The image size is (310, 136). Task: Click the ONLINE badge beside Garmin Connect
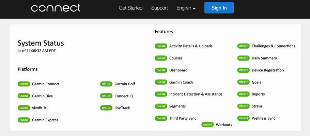[x=24, y=84]
